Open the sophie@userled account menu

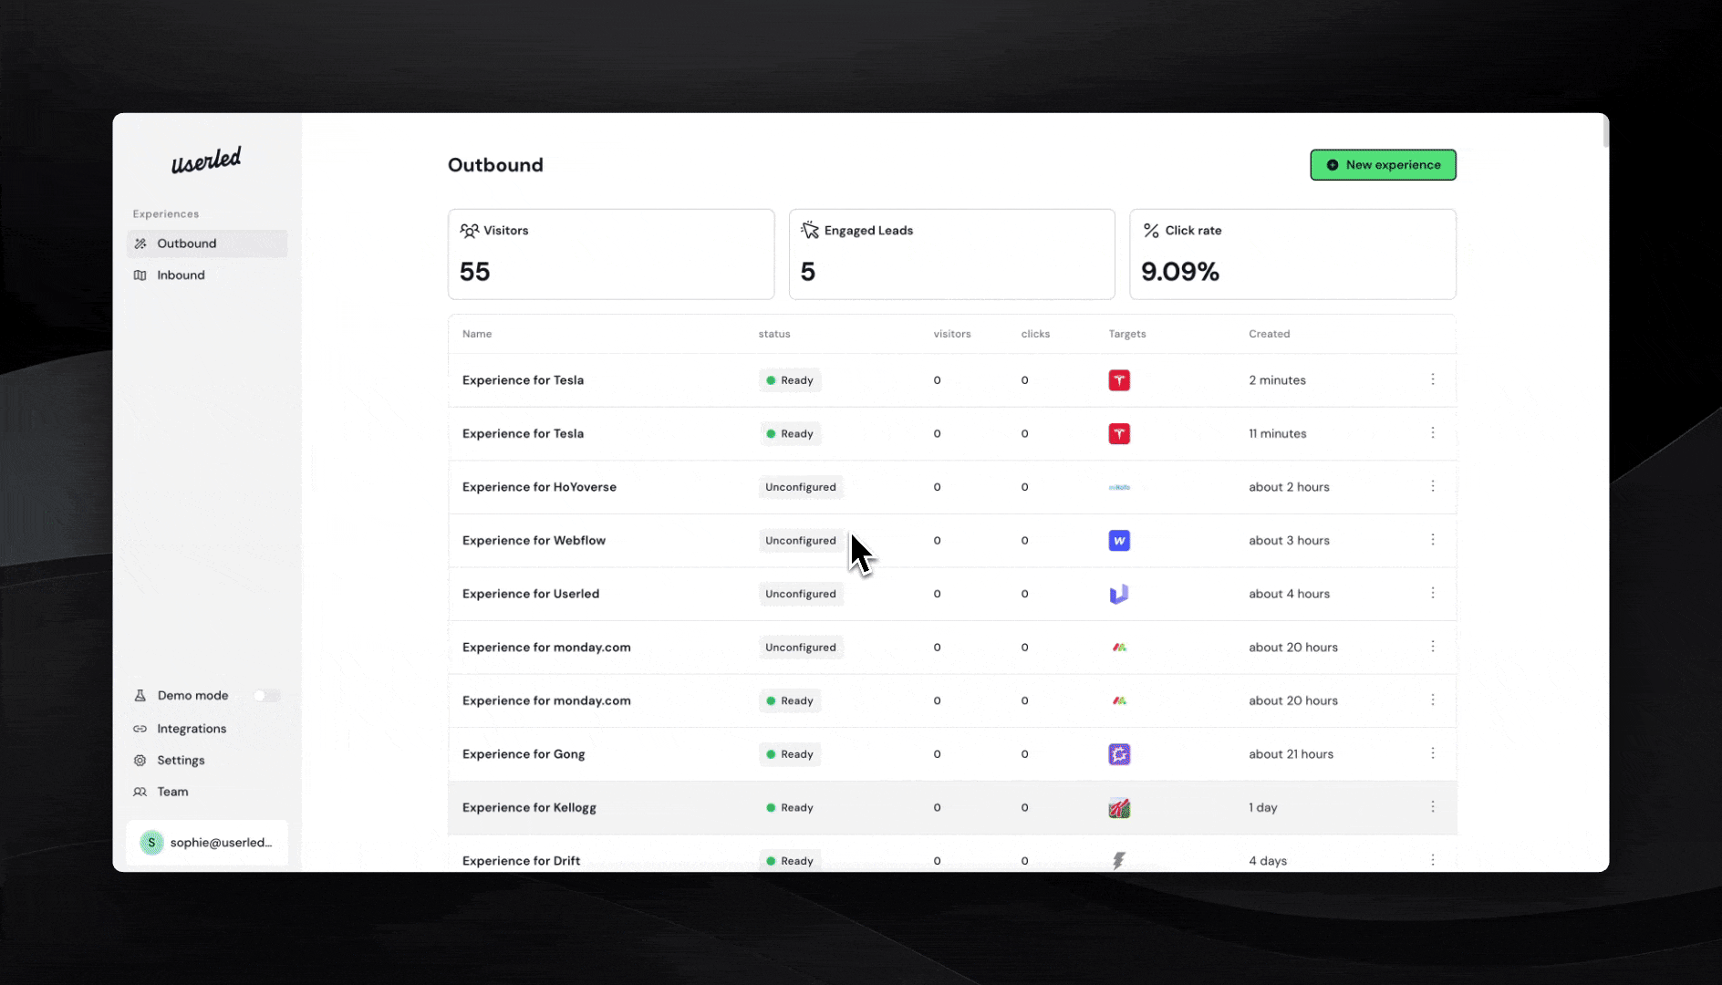tap(207, 843)
